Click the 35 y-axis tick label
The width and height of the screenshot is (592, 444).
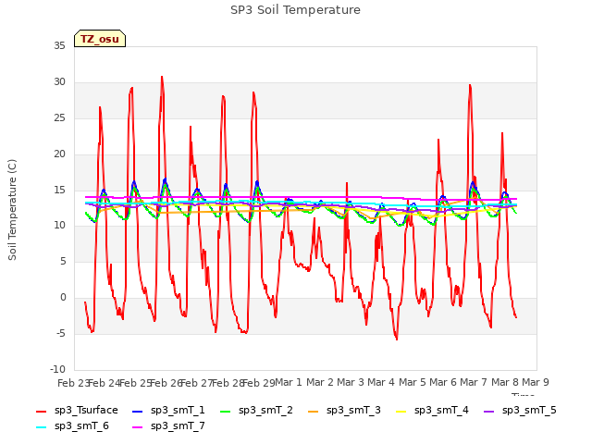(x=59, y=45)
